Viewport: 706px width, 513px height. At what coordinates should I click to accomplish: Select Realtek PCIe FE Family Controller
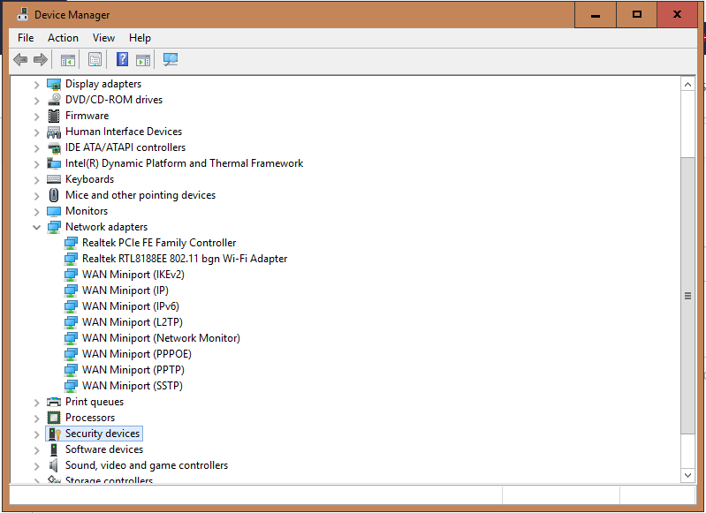pyautogui.click(x=159, y=243)
